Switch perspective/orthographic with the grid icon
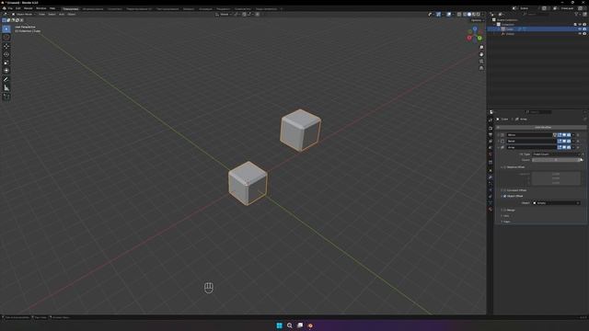Screen dimensions: 589x331 481,68
